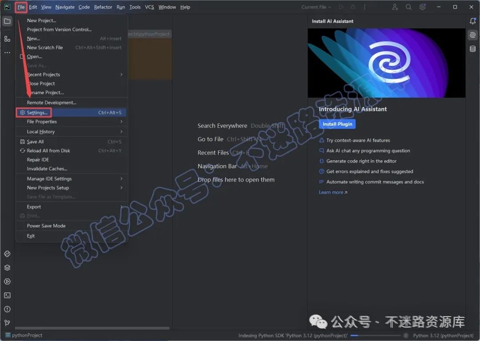This screenshot has height=341, width=480.
Task: Open the Tools menu
Action: click(135, 7)
